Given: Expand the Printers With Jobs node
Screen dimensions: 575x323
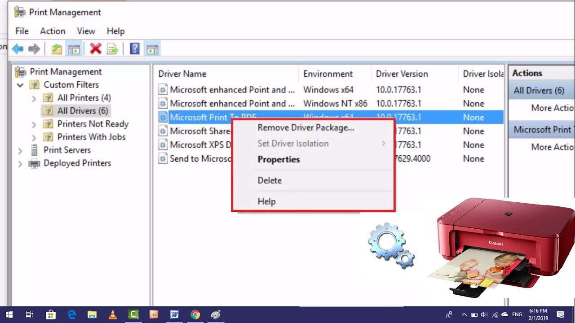Looking at the screenshot, I should point(34,137).
